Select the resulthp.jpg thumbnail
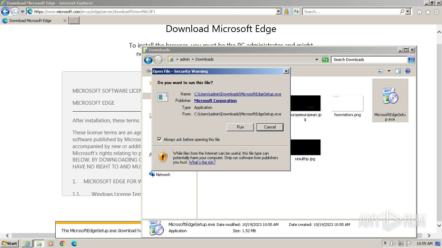Screen dimensions: 442x248 [305, 147]
